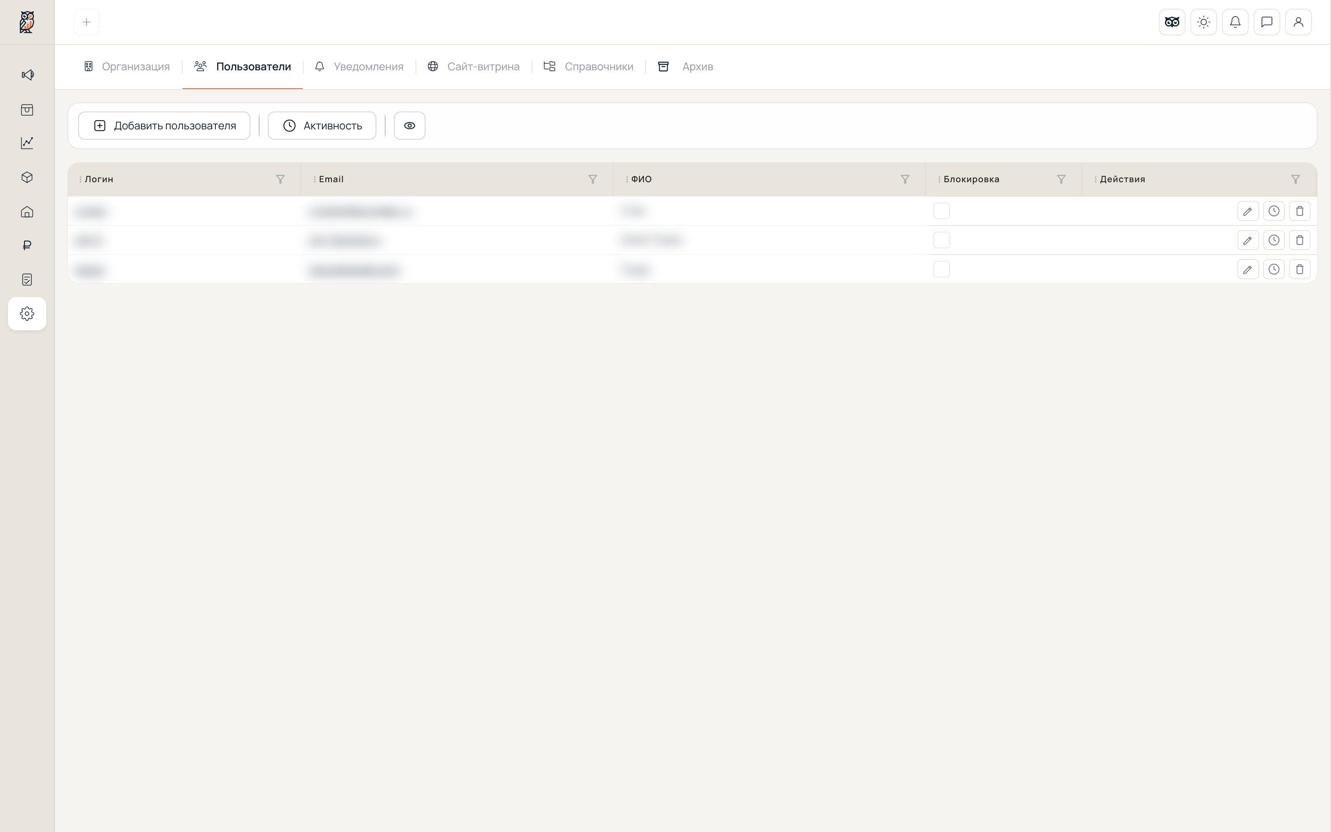Viewport: 1331px width, 832px height.
Task: Open the Логин column filter
Action: coord(280,179)
